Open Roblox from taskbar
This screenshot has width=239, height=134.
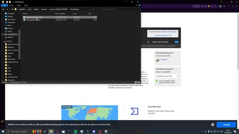(106, 131)
